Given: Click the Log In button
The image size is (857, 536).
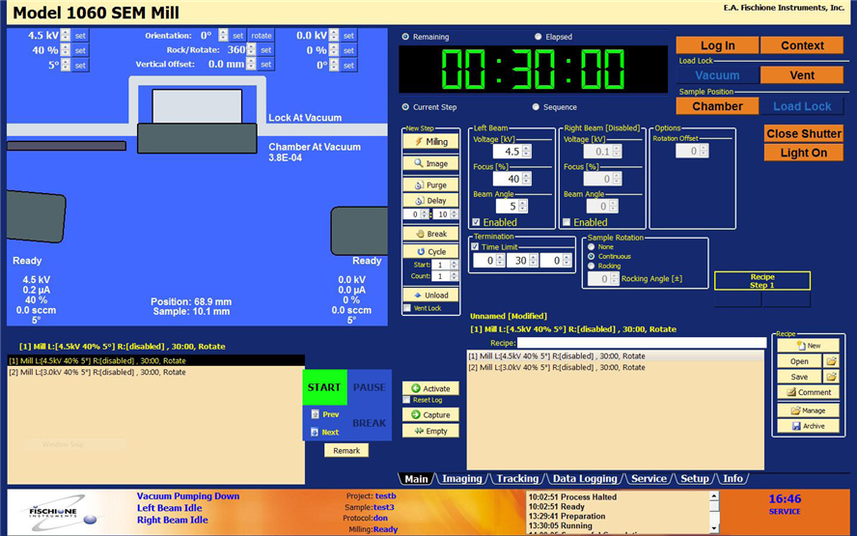Looking at the screenshot, I should coord(717,45).
